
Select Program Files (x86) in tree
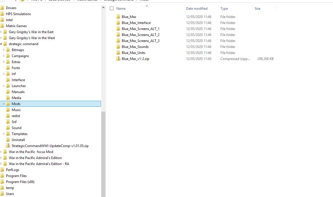coord(20,182)
